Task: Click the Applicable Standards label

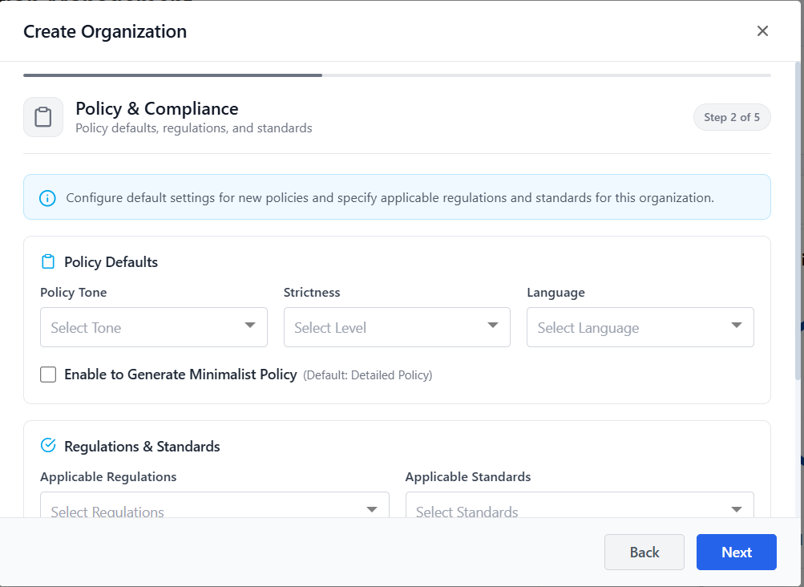Action: pos(468,476)
